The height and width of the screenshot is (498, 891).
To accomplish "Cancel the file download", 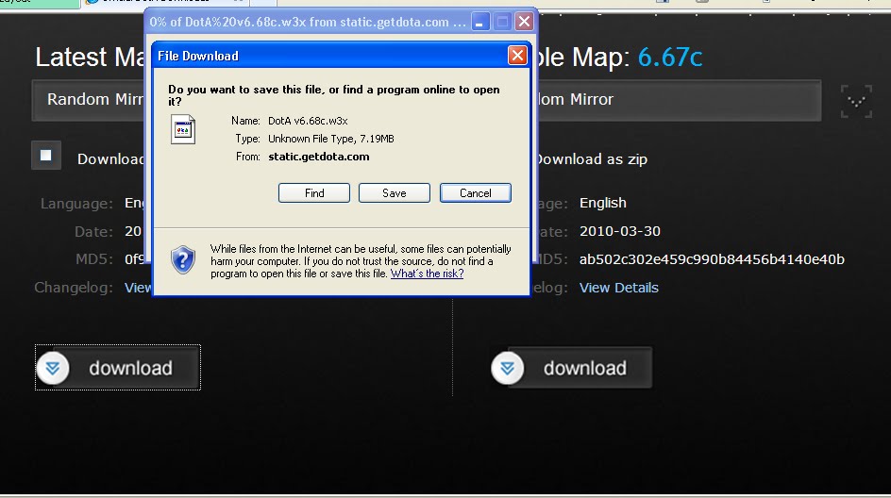I will 475,193.
